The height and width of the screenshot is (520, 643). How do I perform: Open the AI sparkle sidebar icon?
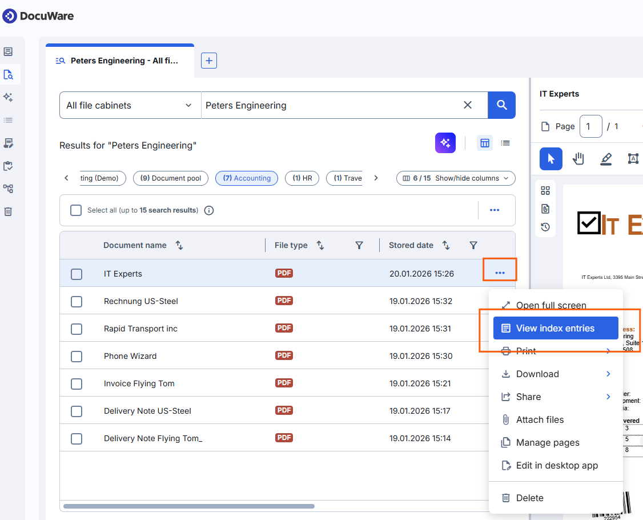[8, 97]
